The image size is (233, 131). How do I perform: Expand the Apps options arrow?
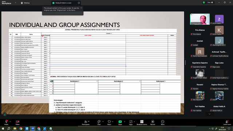pos(134,122)
